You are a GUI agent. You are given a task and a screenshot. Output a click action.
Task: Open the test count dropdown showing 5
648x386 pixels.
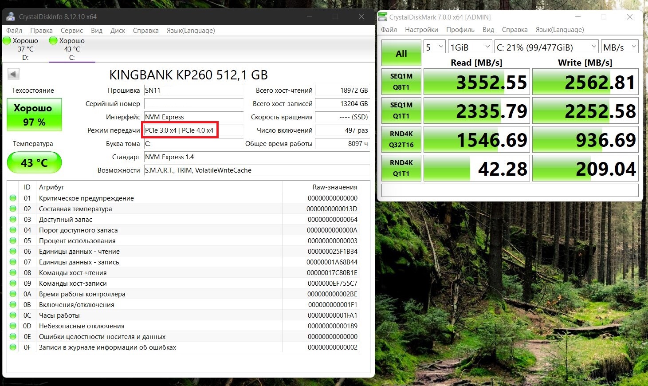[435, 47]
